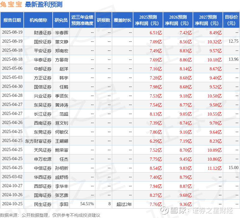Viewport: 240px width, 218px height.
Task: Click researcher name 郑南宏
Action: 62,51
